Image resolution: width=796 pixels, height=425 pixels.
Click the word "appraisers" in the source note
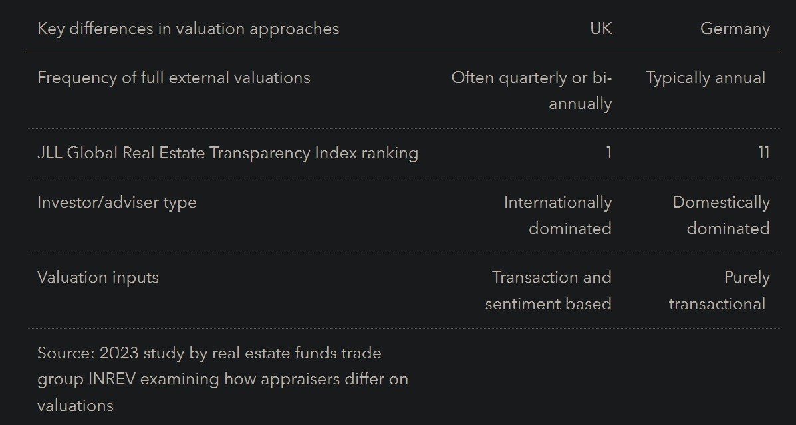coord(299,379)
